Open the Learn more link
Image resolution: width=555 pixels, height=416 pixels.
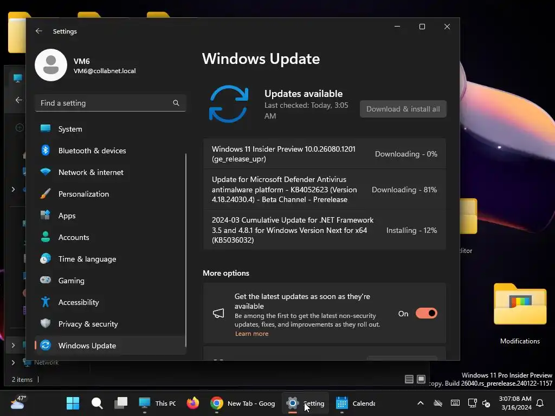coord(251,334)
